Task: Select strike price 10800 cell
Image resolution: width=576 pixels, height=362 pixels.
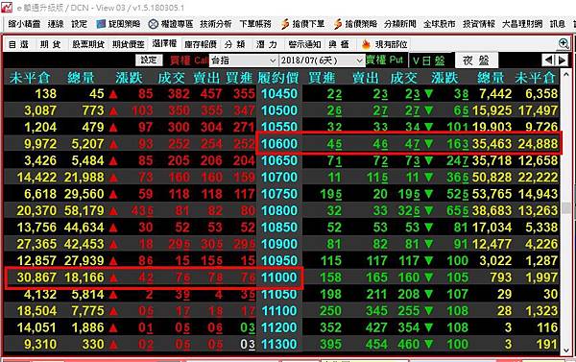Action: click(x=279, y=211)
